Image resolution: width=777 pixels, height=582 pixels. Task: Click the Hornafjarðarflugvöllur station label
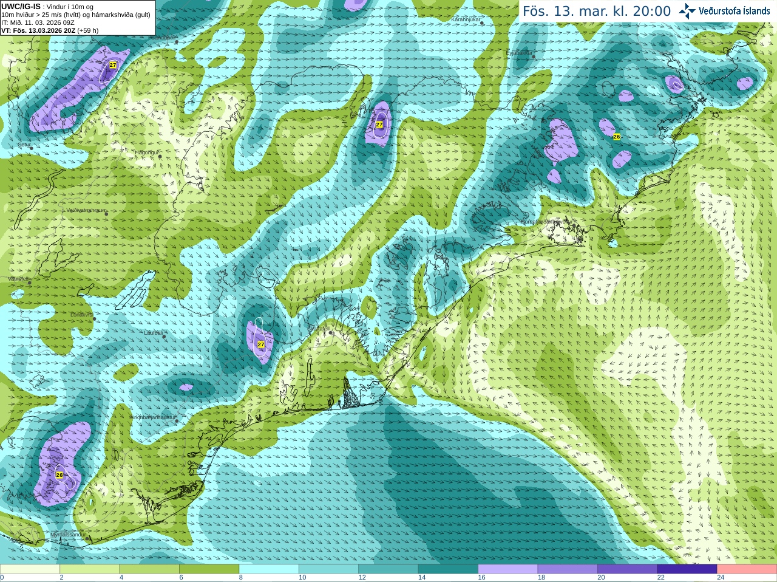tap(546, 222)
